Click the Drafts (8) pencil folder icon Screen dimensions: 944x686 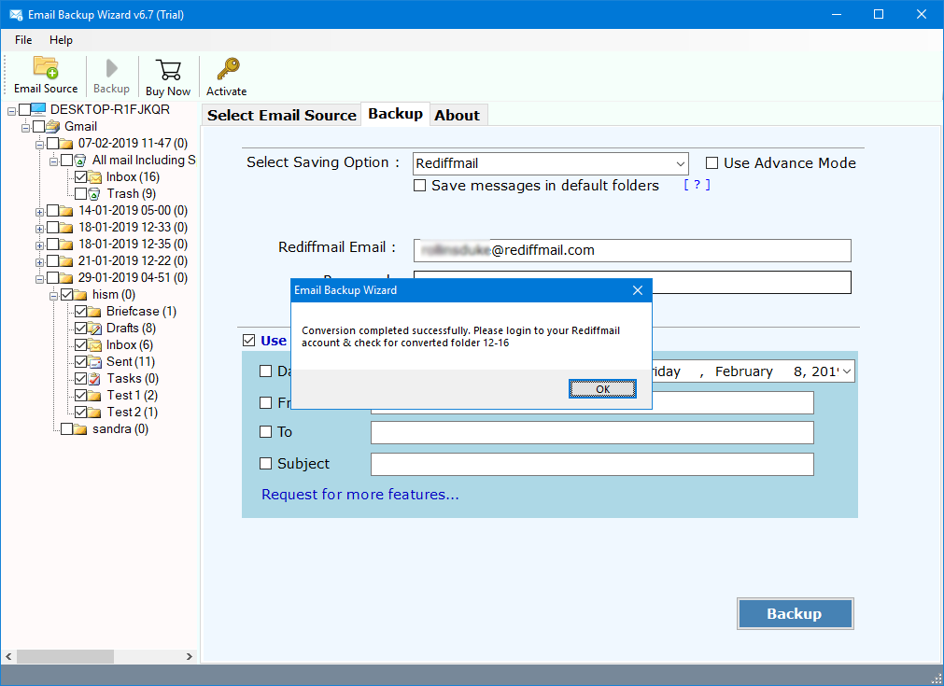pyautogui.click(x=95, y=329)
